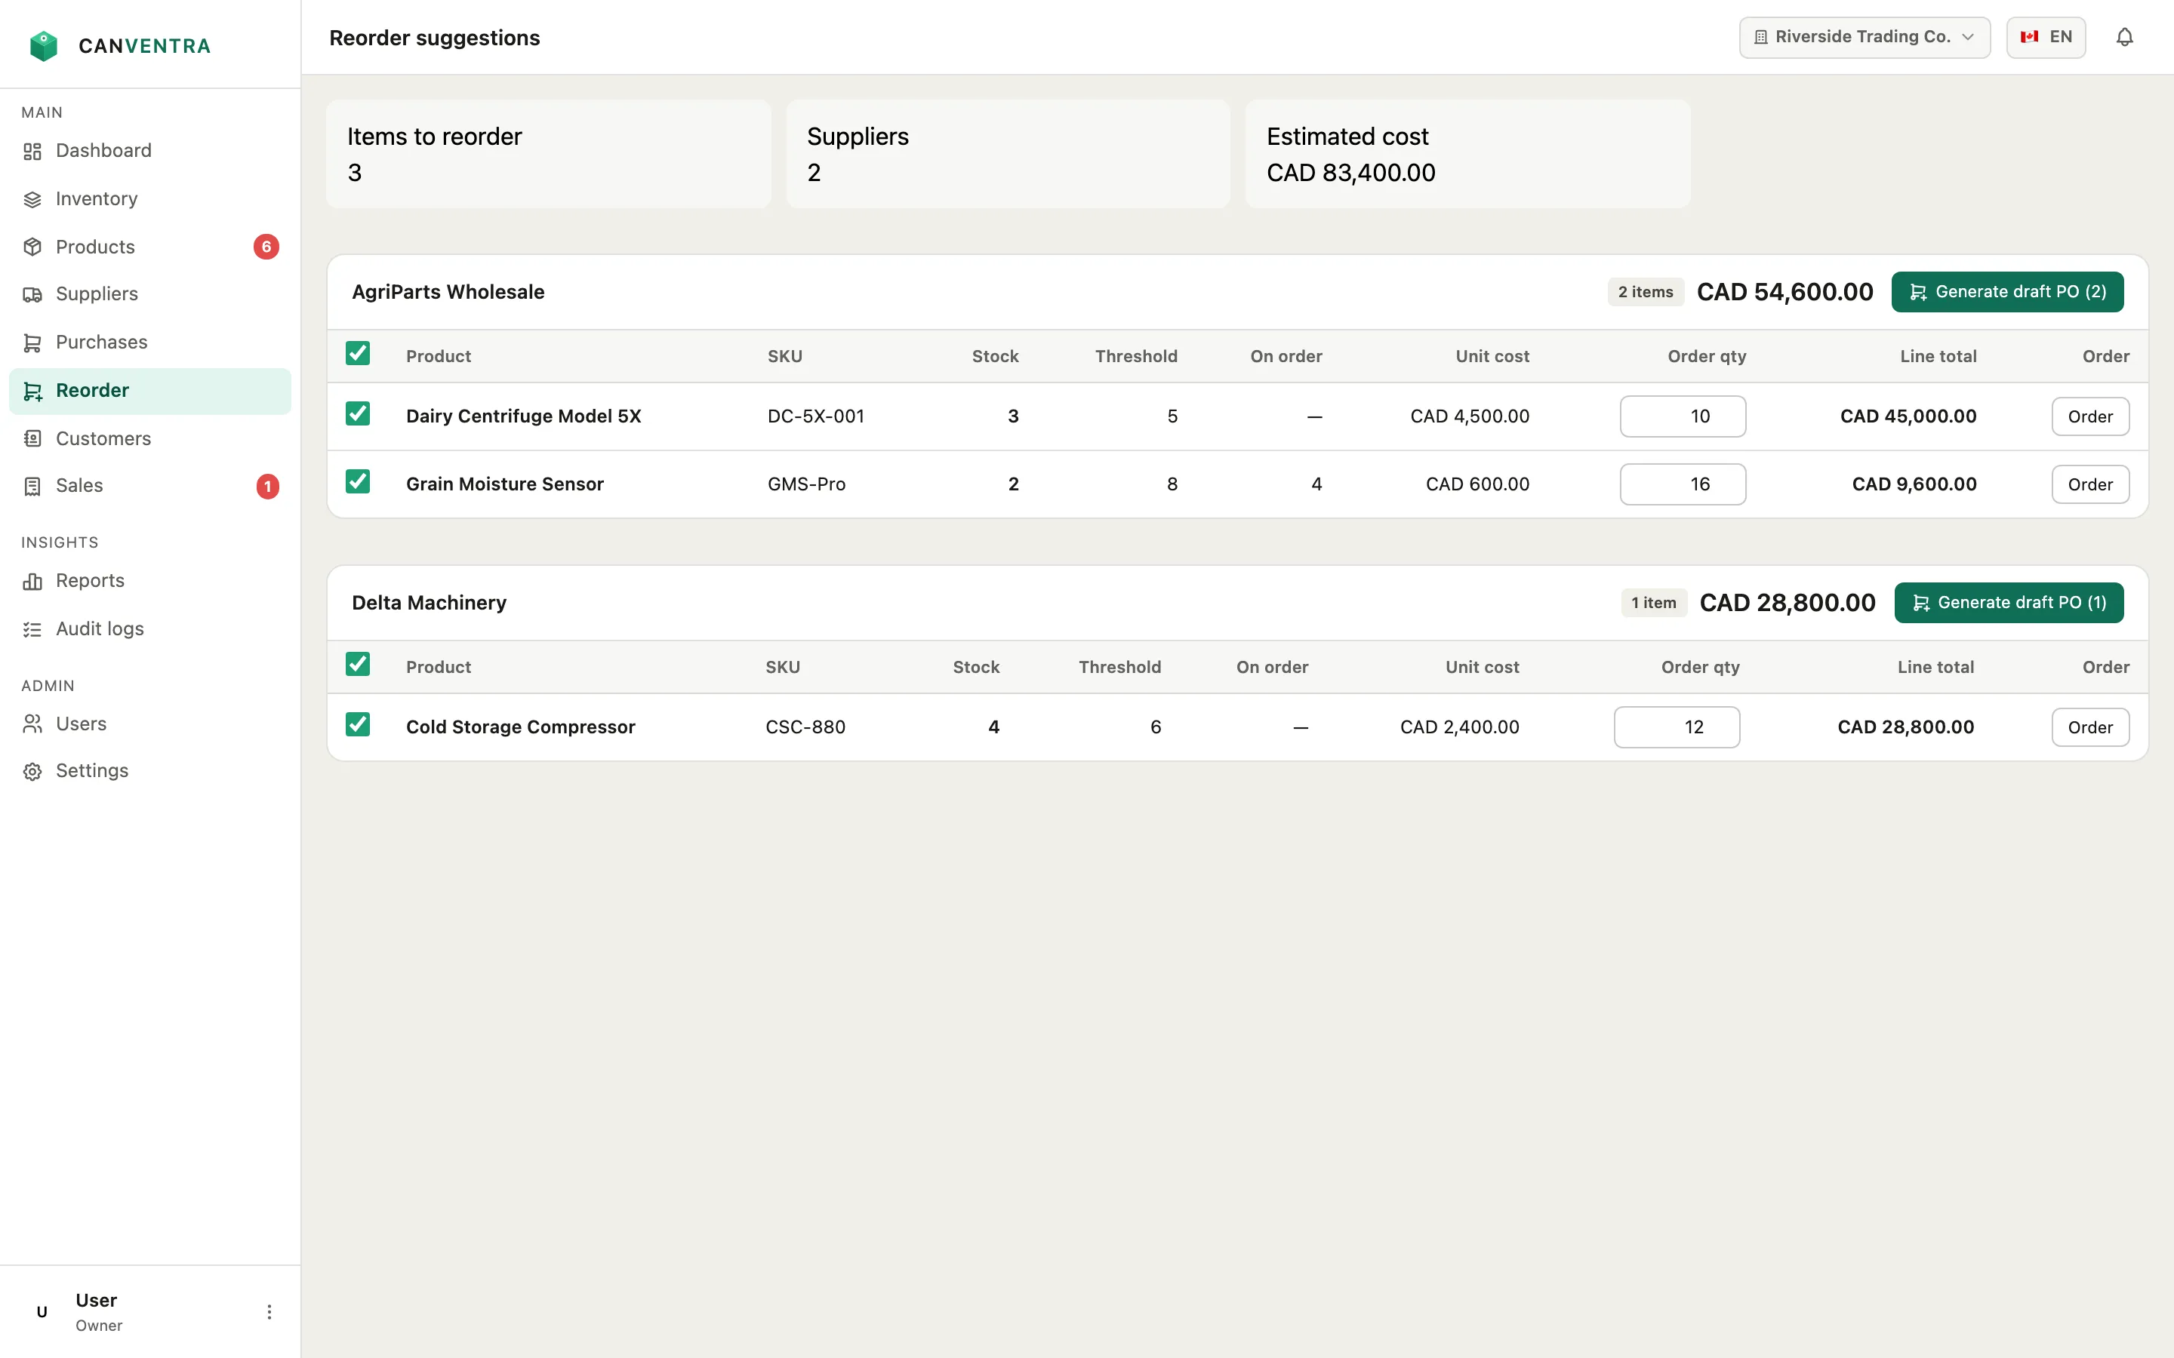
Task: Click the 1 item badge
Action: tap(1653, 603)
